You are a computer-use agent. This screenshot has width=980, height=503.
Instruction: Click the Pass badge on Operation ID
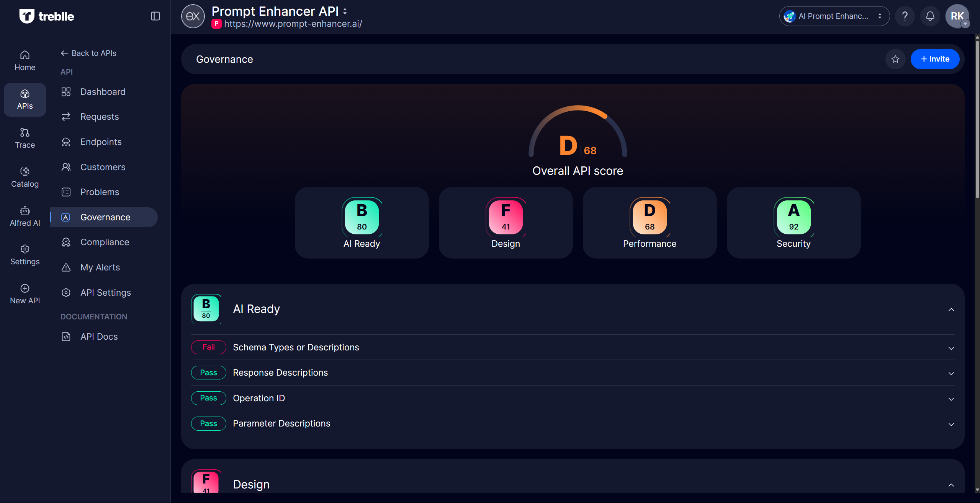(x=209, y=398)
